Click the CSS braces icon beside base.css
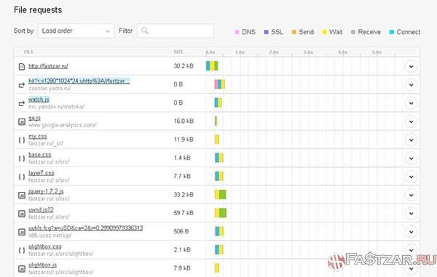Viewport: 437px width, 277px height. 22,158
